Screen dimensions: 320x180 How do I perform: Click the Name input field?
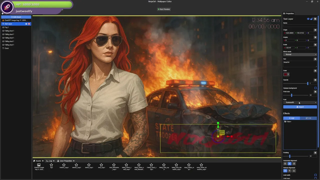point(300,25)
